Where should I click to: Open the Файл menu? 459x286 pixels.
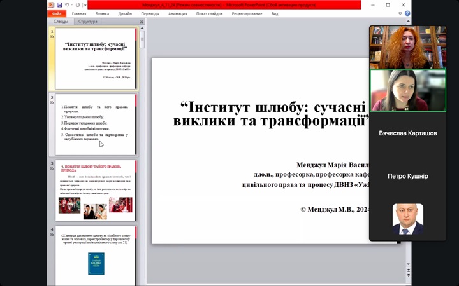(x=57, y=13)
